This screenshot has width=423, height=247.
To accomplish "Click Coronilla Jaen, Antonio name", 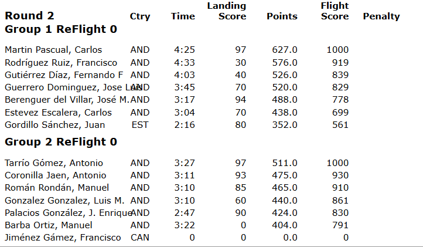I will pyautogui.click(x=56, y=175).
